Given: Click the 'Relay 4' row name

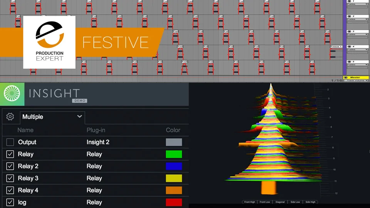Looking at the screenshot, I should [x=28, y=190].
